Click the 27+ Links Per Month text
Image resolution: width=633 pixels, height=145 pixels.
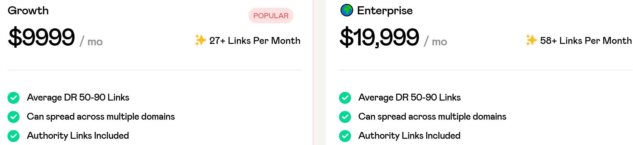point(255,41)
